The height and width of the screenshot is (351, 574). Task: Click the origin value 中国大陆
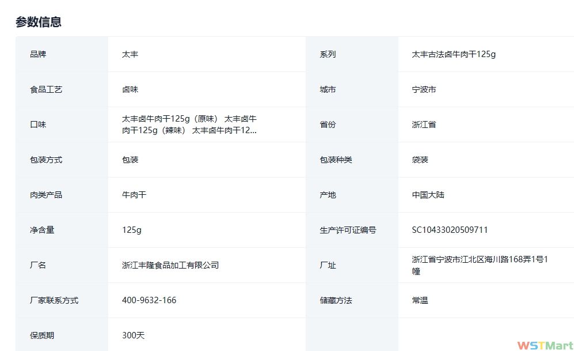click(x=428, y=195)
